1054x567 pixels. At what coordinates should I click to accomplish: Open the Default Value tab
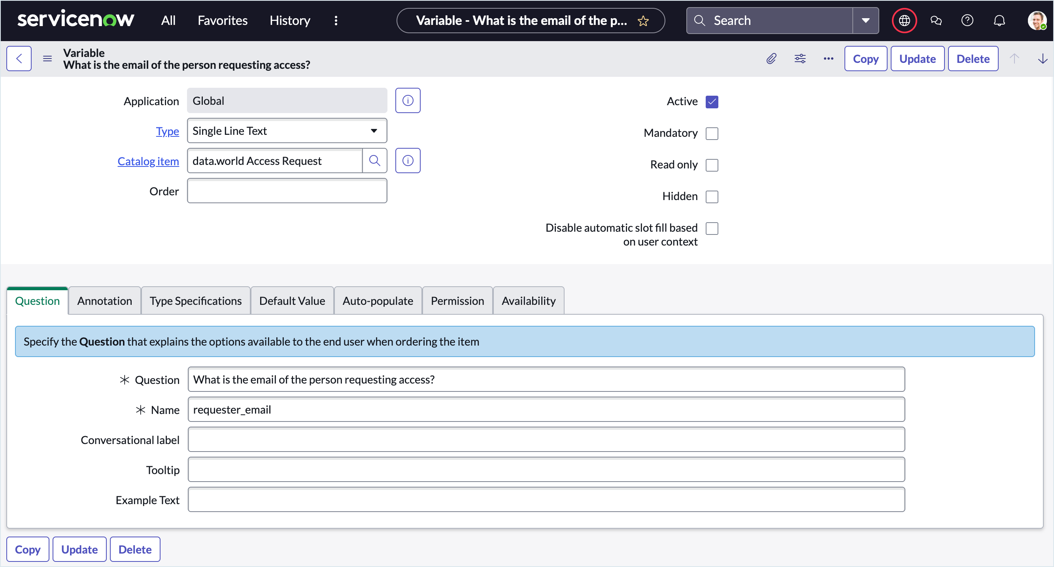[x=292, y=301]
